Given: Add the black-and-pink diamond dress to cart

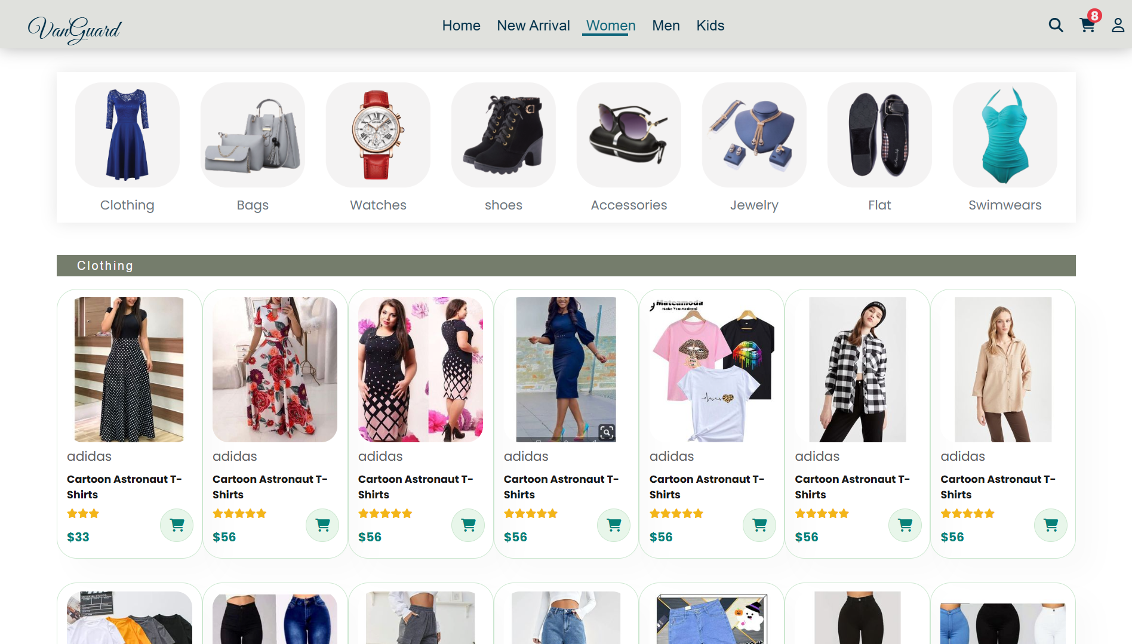Looking at the screenshot, I should point(468,525).
